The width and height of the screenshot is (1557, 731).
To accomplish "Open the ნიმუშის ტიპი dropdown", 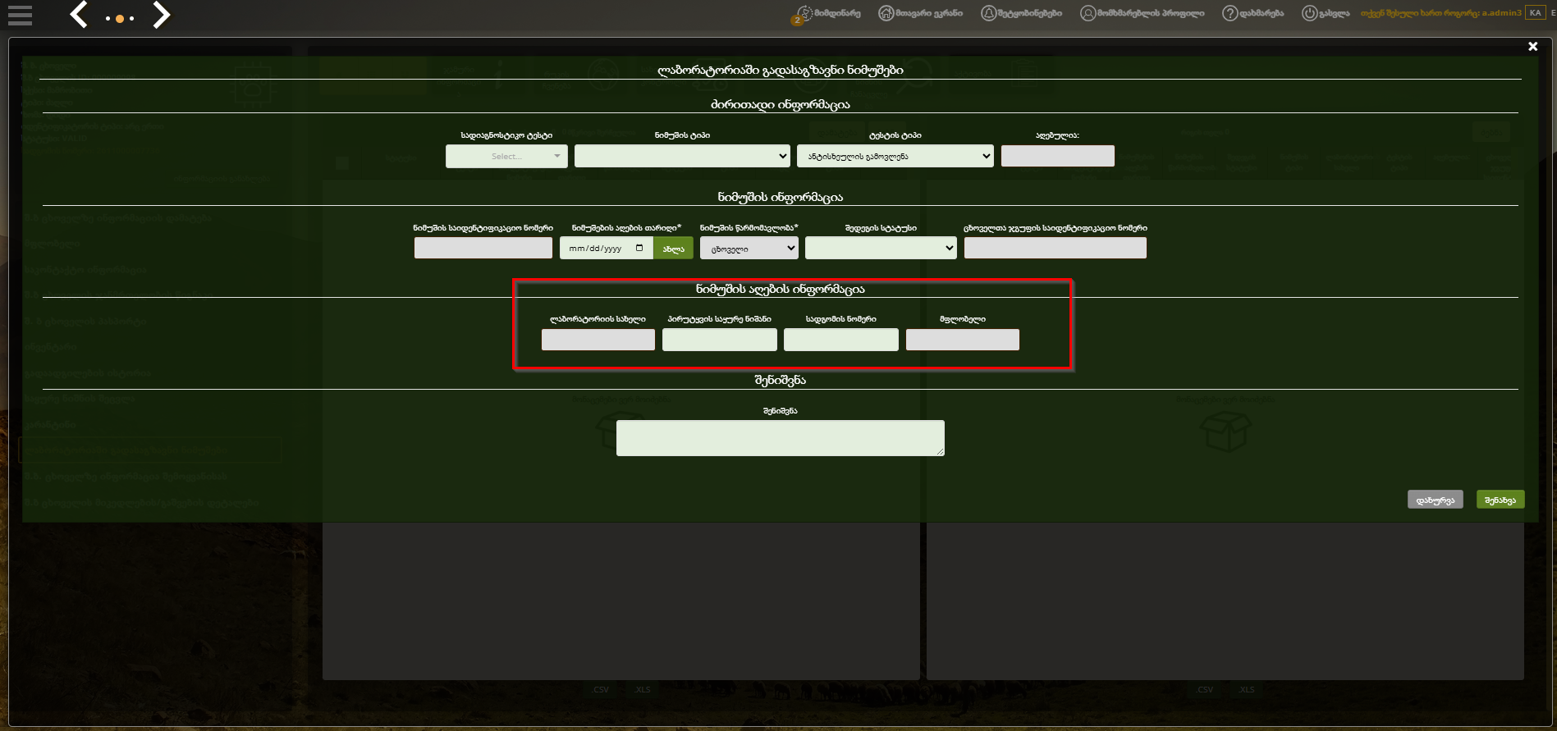I will (x=682, y=156).
